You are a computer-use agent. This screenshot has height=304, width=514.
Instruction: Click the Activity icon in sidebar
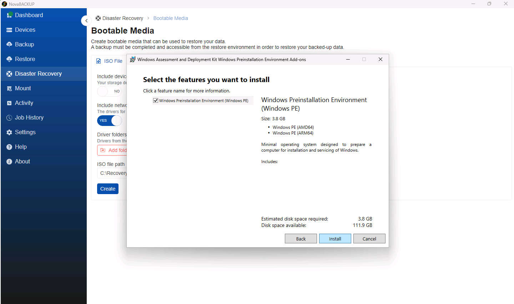coord(9,103)
